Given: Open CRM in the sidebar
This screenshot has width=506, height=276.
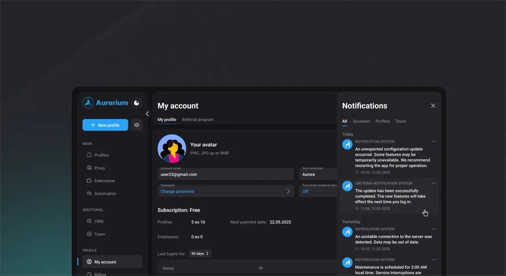Looking at the screenshot, I should 98,221.
